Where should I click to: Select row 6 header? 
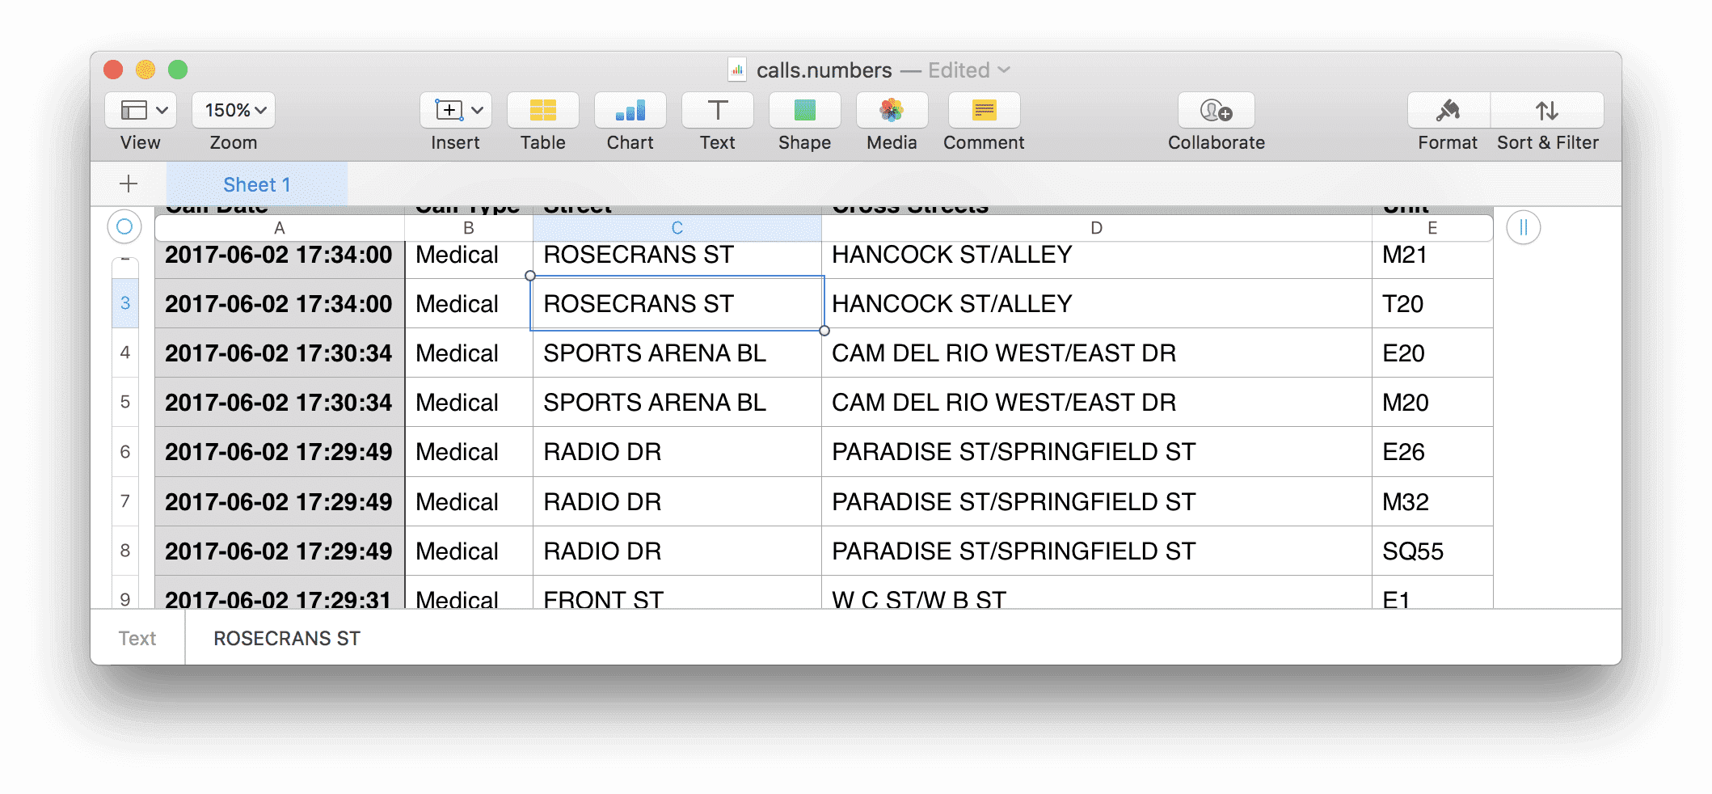[125, 452]
